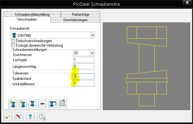Click the yellow bolt preview drawing

pos(147,66)
